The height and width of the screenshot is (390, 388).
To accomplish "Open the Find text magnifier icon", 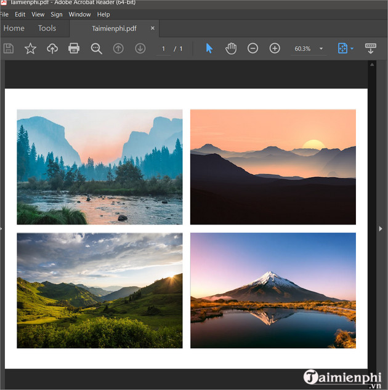I will (x=96, y=49).
